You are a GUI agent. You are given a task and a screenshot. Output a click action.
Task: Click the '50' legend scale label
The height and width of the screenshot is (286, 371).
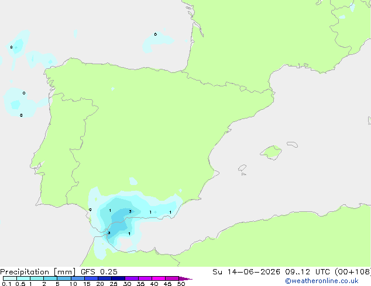181,284
